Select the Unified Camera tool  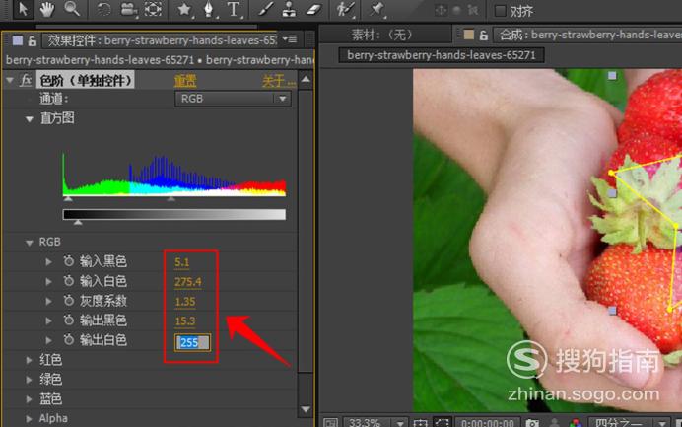point(128,9)
